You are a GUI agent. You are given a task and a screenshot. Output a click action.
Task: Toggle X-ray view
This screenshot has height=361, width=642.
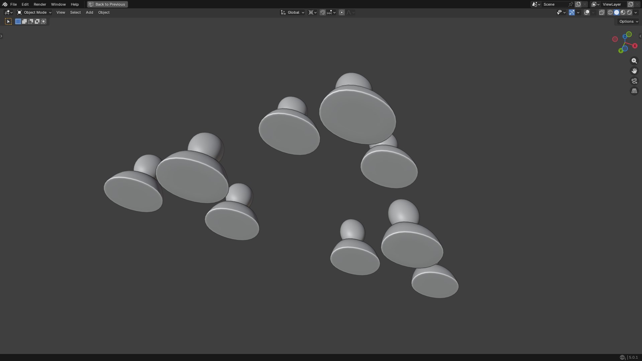point(602,12)
